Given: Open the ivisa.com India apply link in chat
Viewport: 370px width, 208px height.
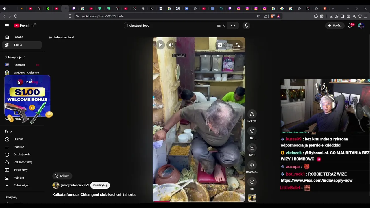Looking at the screenshot, I should 317,180.
